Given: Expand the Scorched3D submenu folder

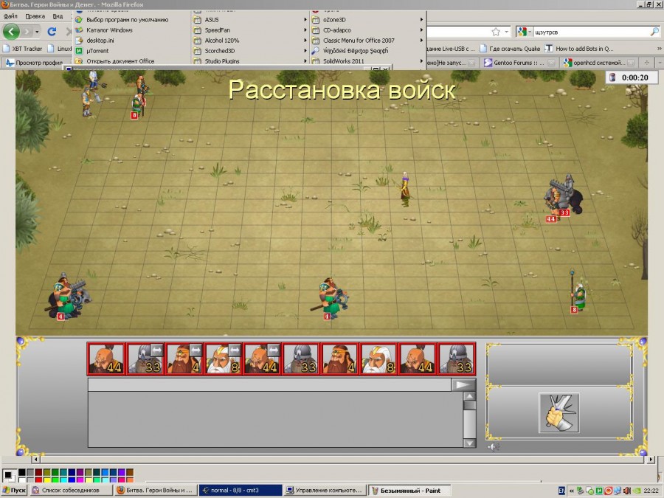Looking at the screenshot, I should click(x=221, y=51).
